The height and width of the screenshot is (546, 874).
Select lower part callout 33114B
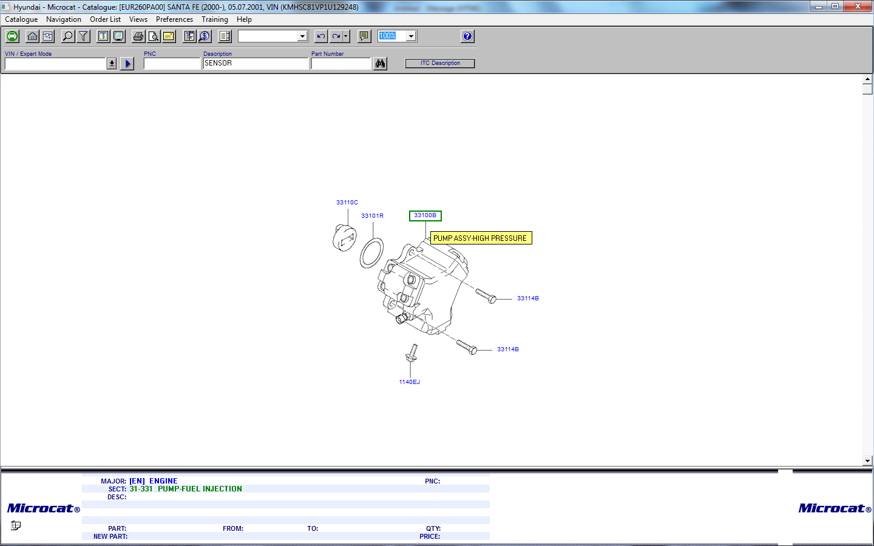click(x=508, y=349)
